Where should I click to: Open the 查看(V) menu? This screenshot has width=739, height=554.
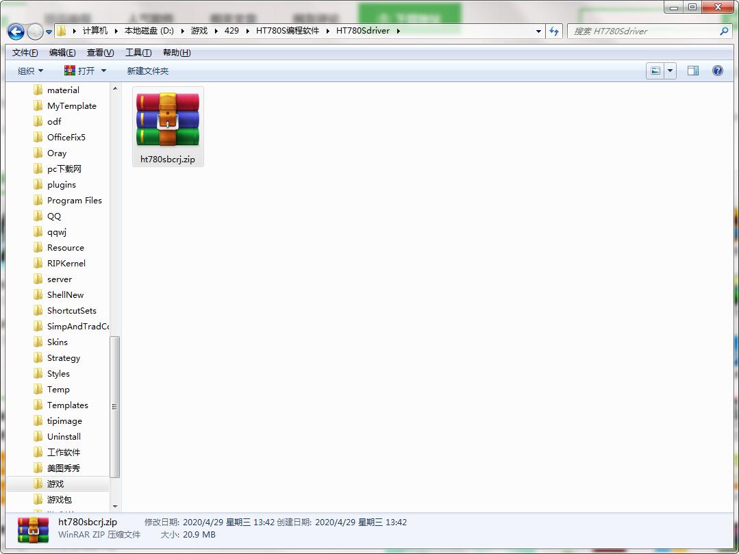click(101, 53)
